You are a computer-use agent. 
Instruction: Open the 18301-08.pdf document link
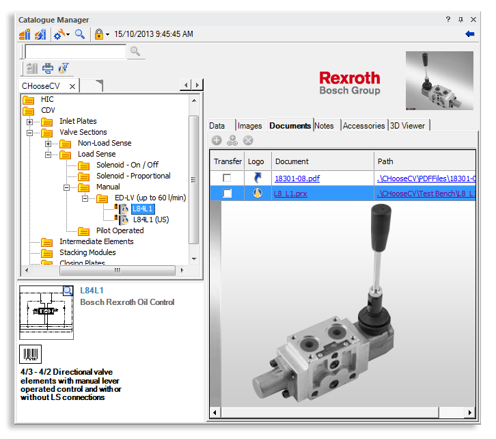coord(297,178)
